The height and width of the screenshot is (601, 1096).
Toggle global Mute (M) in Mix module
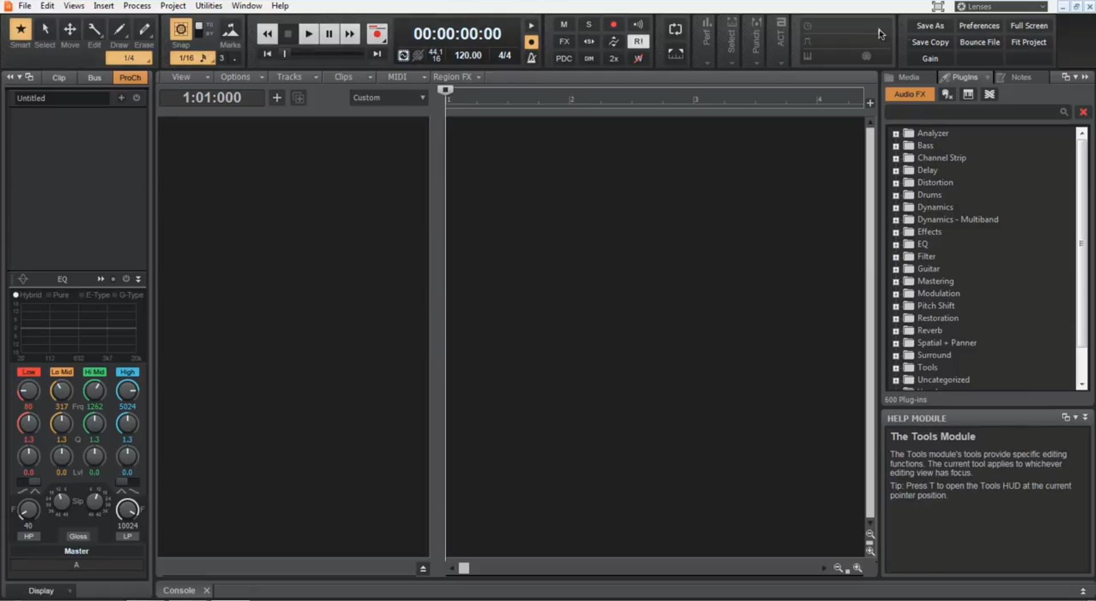coord(564,25)
